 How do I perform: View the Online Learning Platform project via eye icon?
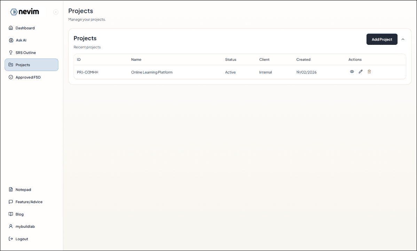click(x=352, y=72)
